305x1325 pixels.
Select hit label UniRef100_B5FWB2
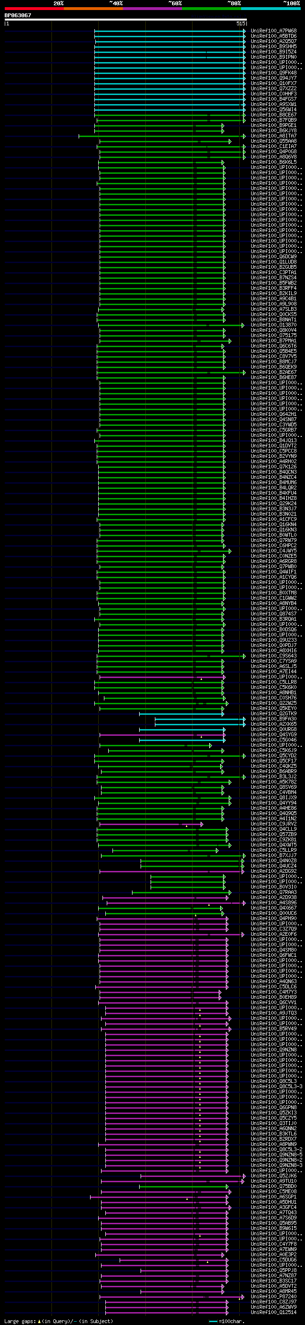click(274, 283)
